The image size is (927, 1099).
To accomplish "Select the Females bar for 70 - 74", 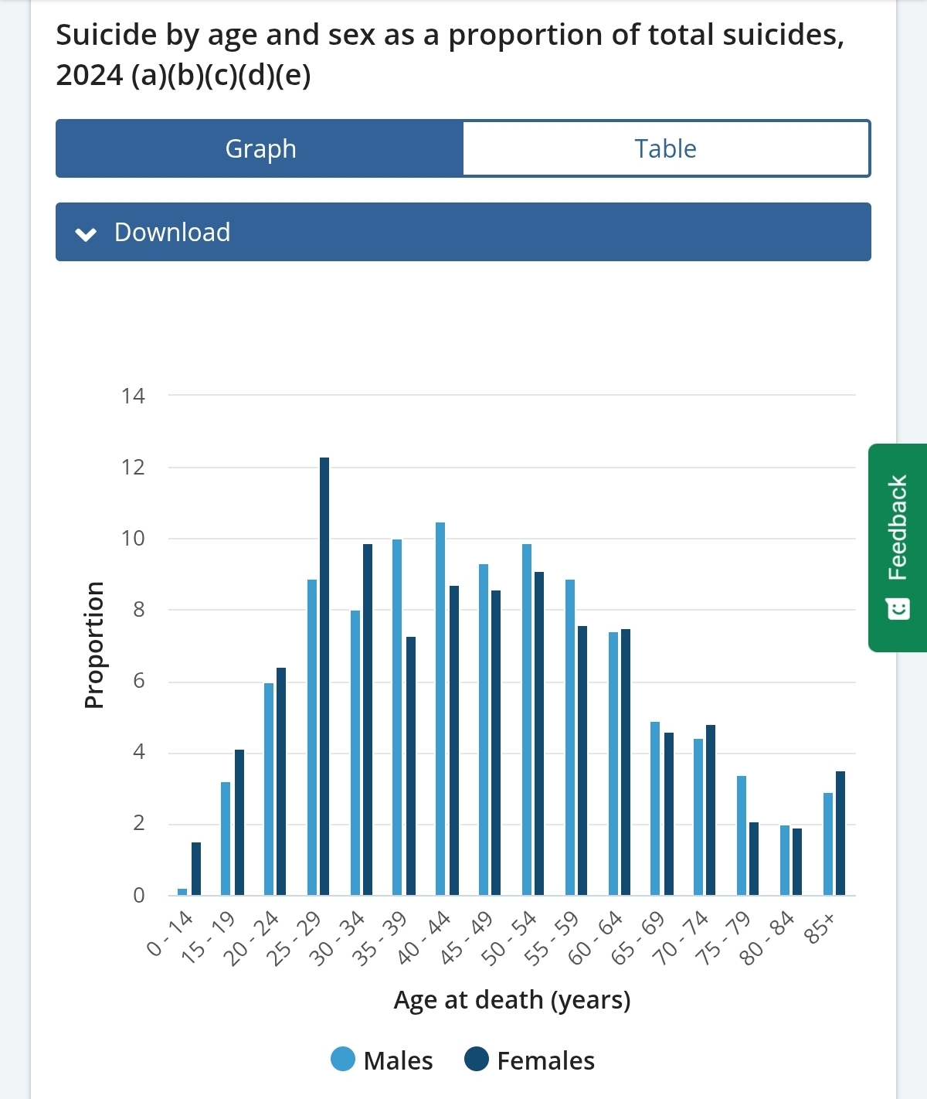I will 711,810.
